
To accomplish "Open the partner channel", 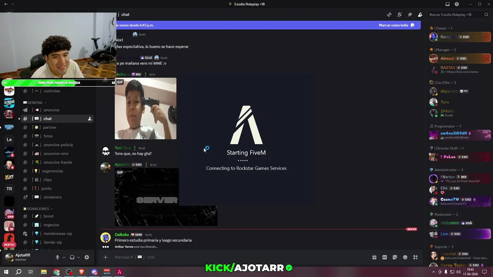I will [x=57, y=127].
